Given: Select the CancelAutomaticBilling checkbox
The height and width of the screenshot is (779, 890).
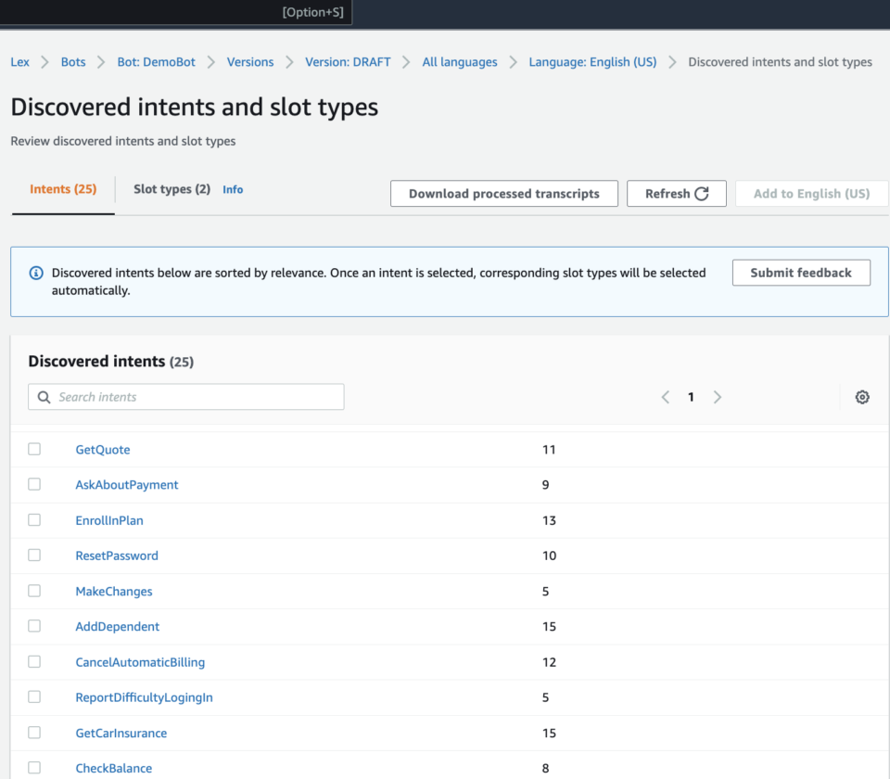Looking at the screenshot, I should click(x=34, y=661).
